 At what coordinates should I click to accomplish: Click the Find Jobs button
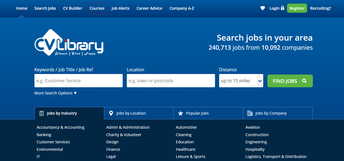[x=290, y=81]
